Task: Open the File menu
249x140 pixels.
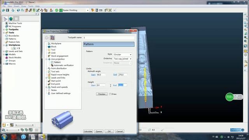Action: tap(4, 6)
